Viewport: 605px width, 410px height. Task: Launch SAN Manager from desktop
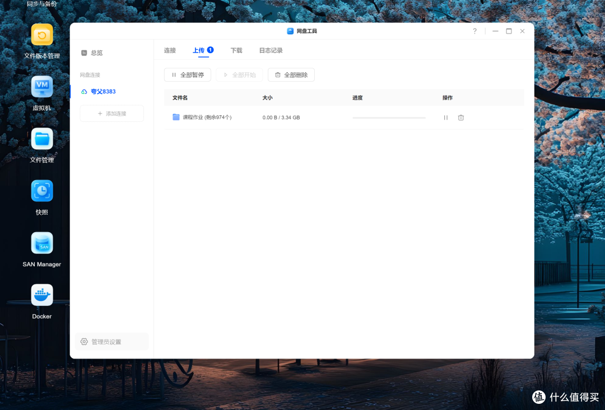point(42,243)
